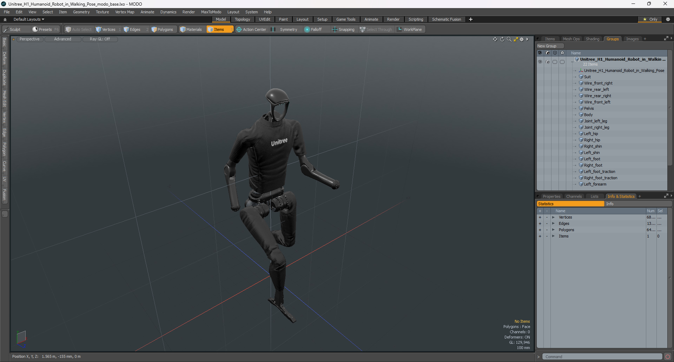
Task: Toggle second checkbox for Unitree group
Action: [562, 62]
